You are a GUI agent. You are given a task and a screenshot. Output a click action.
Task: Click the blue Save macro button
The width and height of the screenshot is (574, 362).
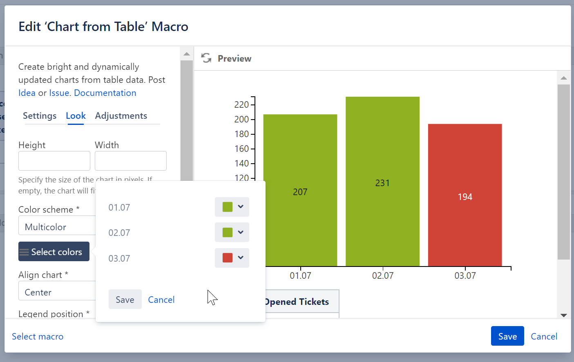[x=507, y=336]
